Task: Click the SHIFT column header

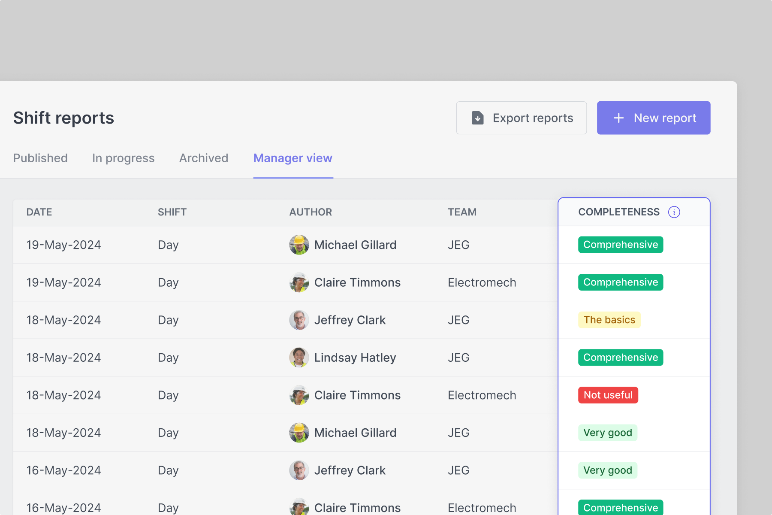Action: 172,212
